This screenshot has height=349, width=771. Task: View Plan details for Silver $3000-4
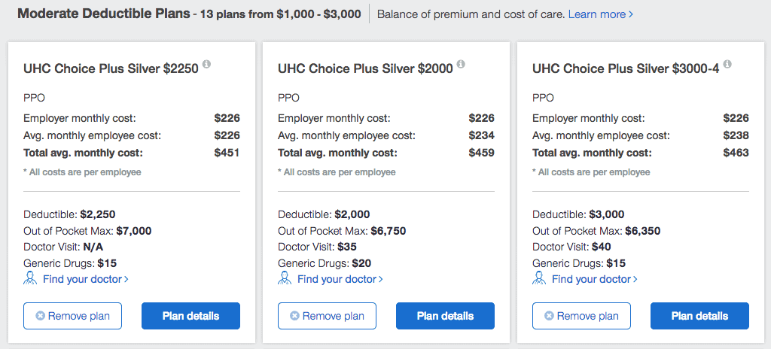pos(699,316)
